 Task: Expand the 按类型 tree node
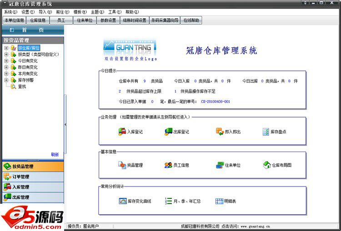[x=6, y=54]
